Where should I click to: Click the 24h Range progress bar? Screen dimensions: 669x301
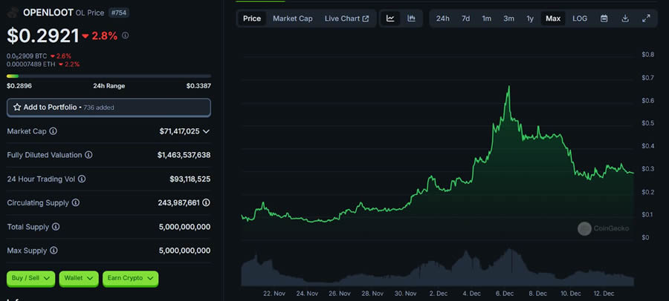(109, 76)
